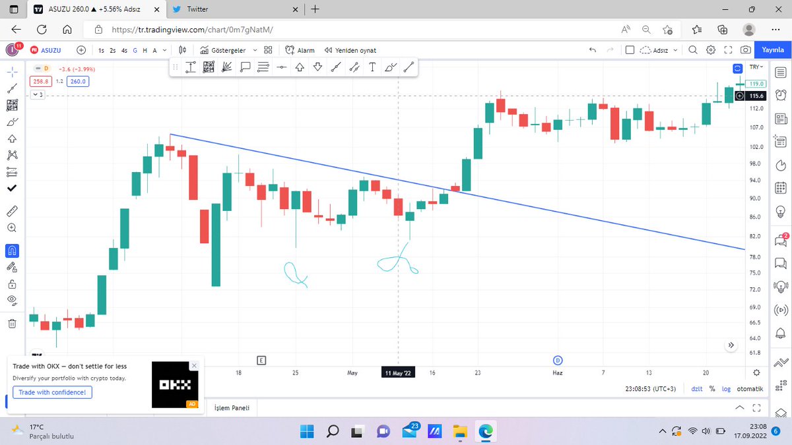Viewport: 792px width, 445px height.
Task: Select the 1s timeframe
Action: [x=101, y=50]
